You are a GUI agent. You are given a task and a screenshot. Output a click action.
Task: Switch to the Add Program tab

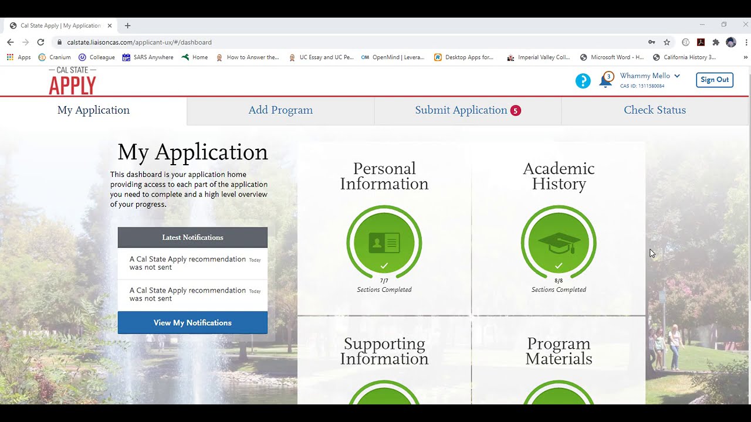tap(280, 110)
